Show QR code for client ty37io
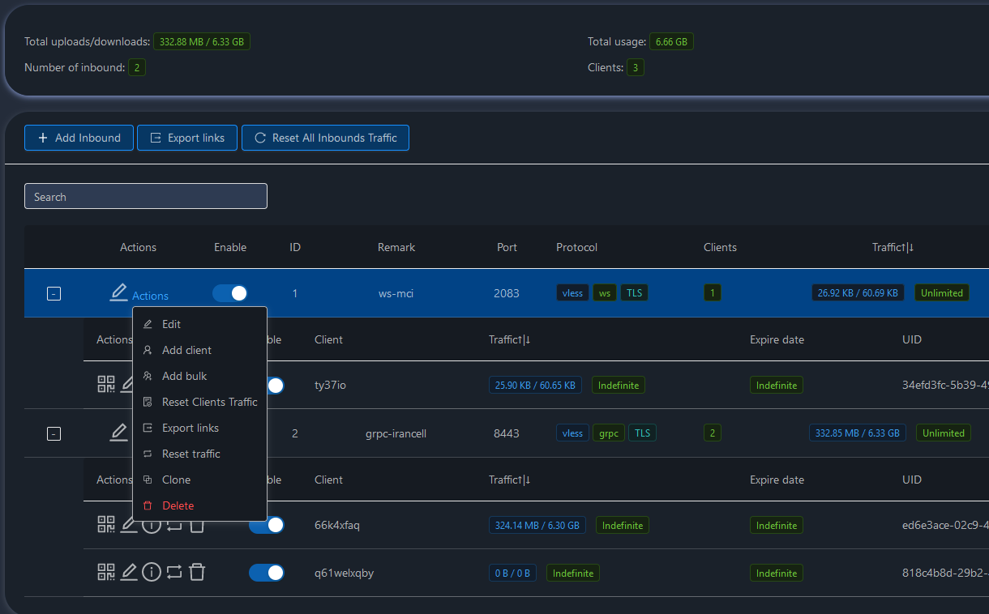989x614 pixels. 106,385
